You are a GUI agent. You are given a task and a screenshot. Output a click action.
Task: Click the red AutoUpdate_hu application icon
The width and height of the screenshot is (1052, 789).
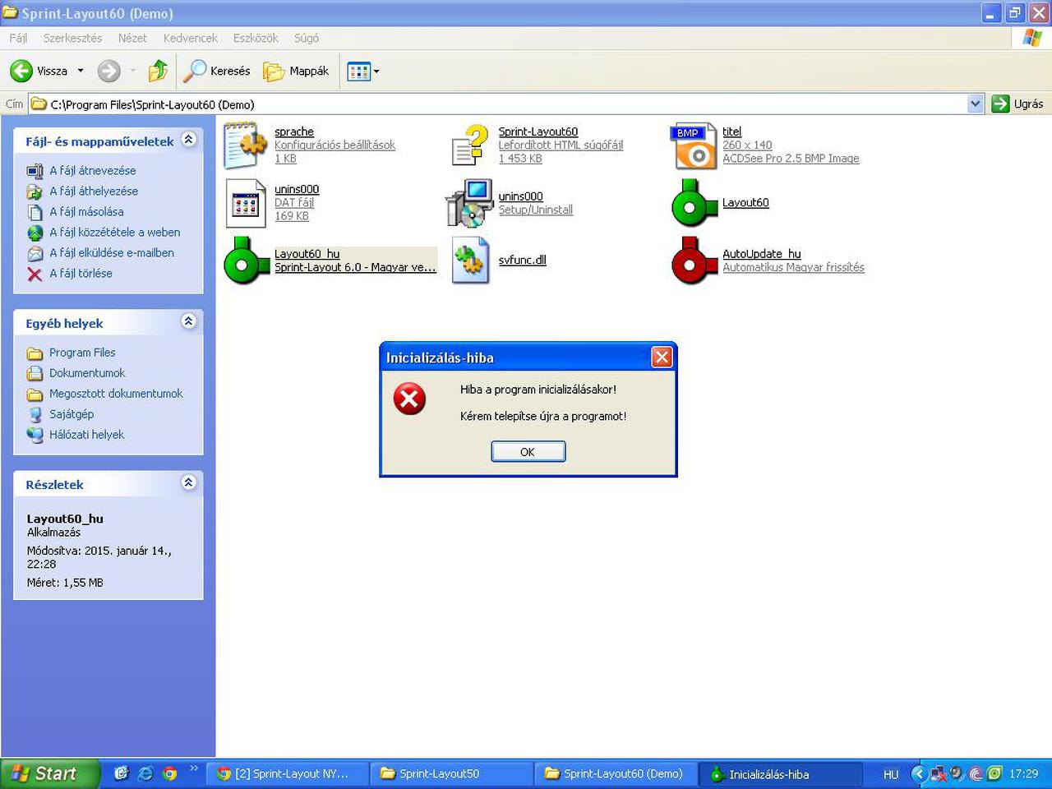(x=694, y=260)
